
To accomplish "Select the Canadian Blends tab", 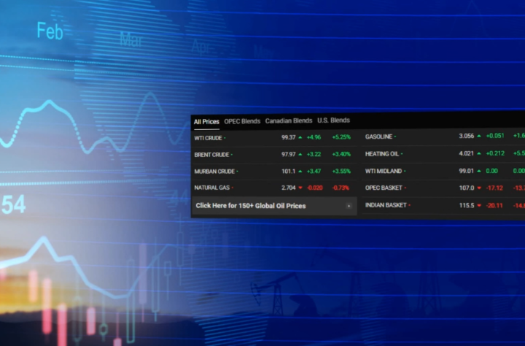I will [288, 121].
